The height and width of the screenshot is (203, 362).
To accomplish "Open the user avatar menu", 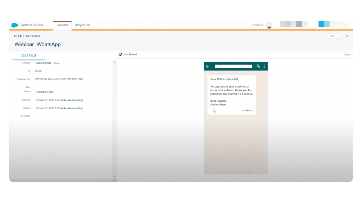I will 269,25.
